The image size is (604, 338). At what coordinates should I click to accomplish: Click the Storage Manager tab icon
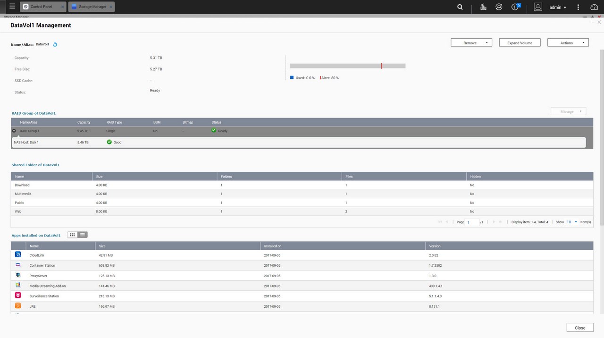point(74,7)
